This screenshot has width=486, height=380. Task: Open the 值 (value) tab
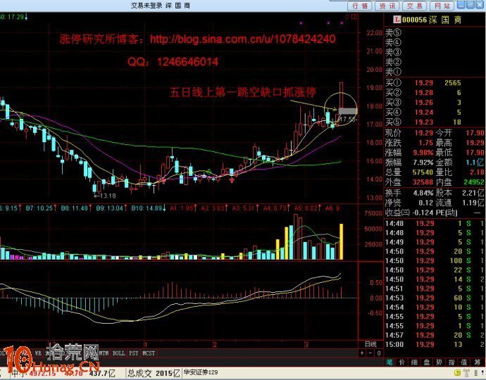pyautogui.click(x=463, y=362)
